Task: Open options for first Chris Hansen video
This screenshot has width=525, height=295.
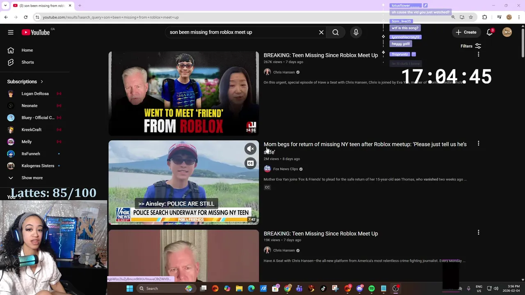Action: pos(478,54)
